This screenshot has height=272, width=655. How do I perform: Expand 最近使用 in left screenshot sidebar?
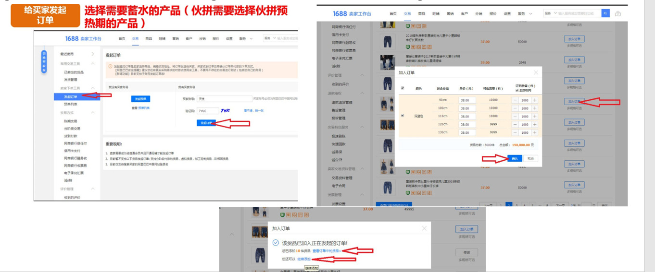point(93,54)
